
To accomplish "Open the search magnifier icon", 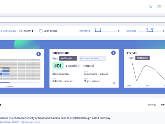I will [x=151, y=7].
